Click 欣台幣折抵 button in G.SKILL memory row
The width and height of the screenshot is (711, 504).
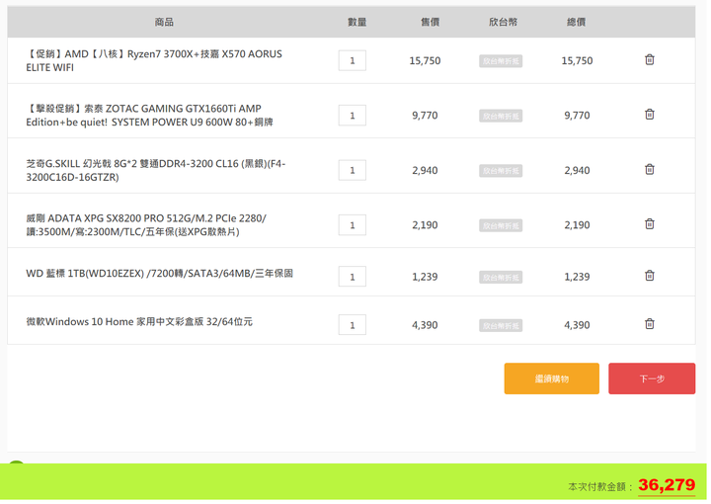[501, 171]
